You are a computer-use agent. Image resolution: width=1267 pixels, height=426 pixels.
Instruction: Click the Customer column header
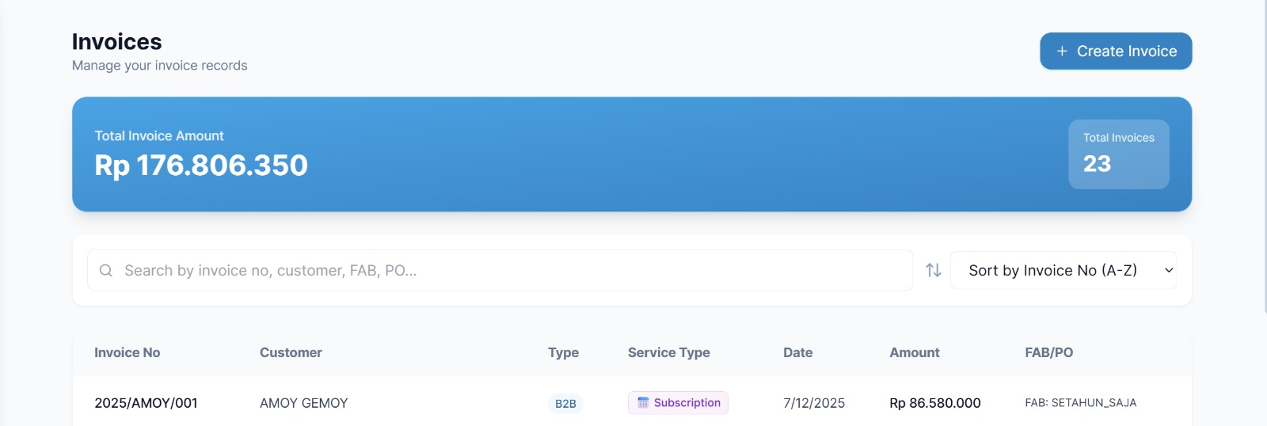click(291, 352)
